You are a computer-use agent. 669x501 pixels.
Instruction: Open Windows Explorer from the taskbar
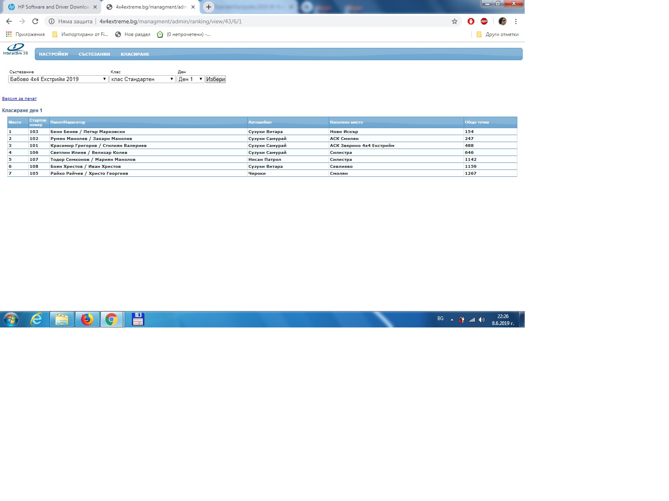pos(62,319)
